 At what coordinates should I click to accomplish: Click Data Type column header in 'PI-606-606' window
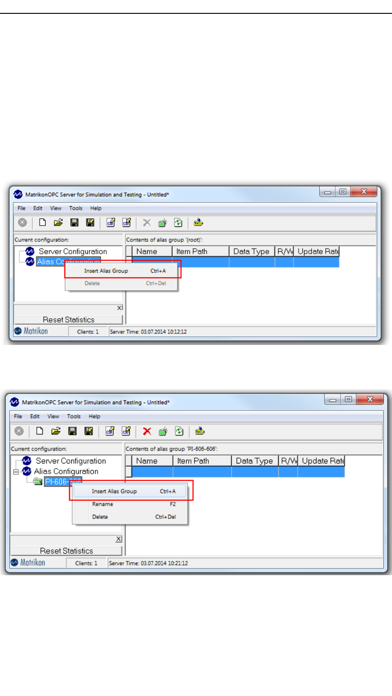(255, 461)
